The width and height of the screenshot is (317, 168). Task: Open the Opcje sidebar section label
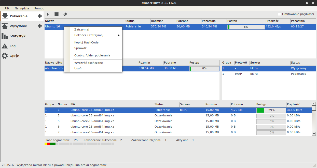coord(14,56)
